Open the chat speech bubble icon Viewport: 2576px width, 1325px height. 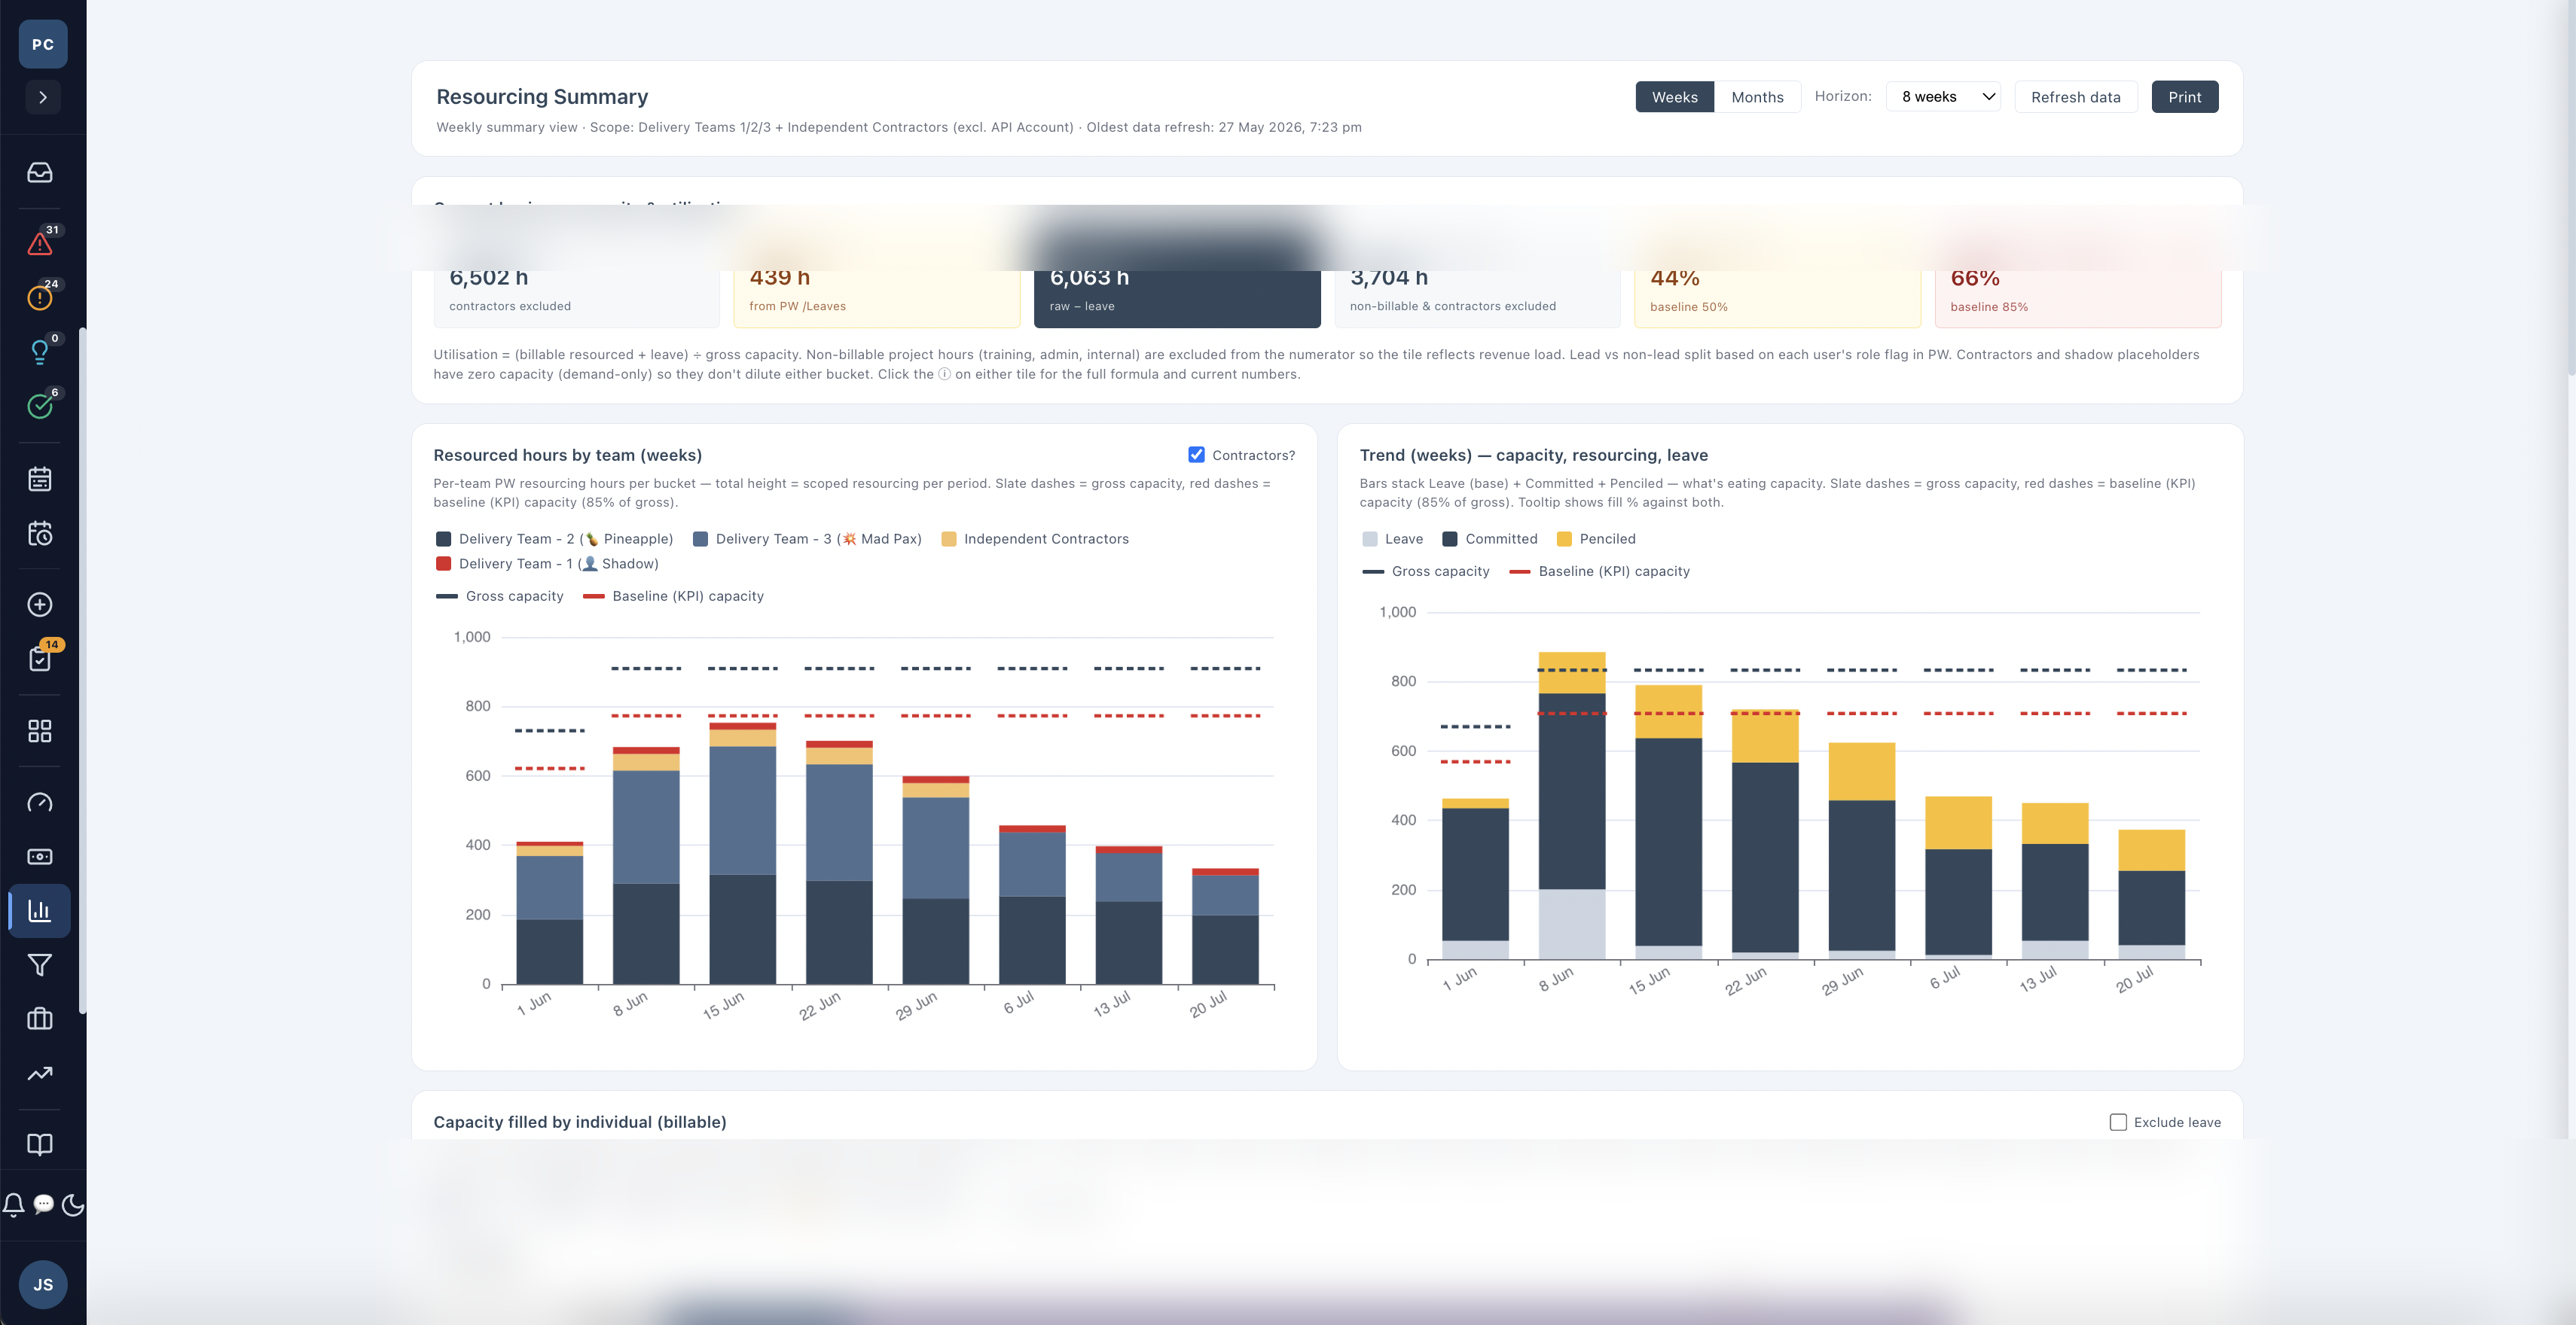[x=43, y=1204]
